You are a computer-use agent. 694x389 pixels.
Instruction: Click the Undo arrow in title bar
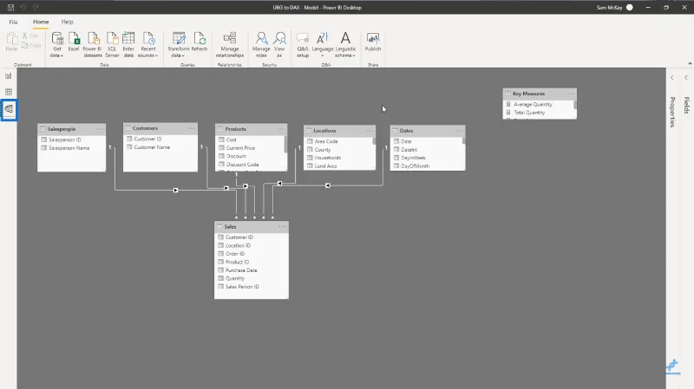[x=23, y=8]
